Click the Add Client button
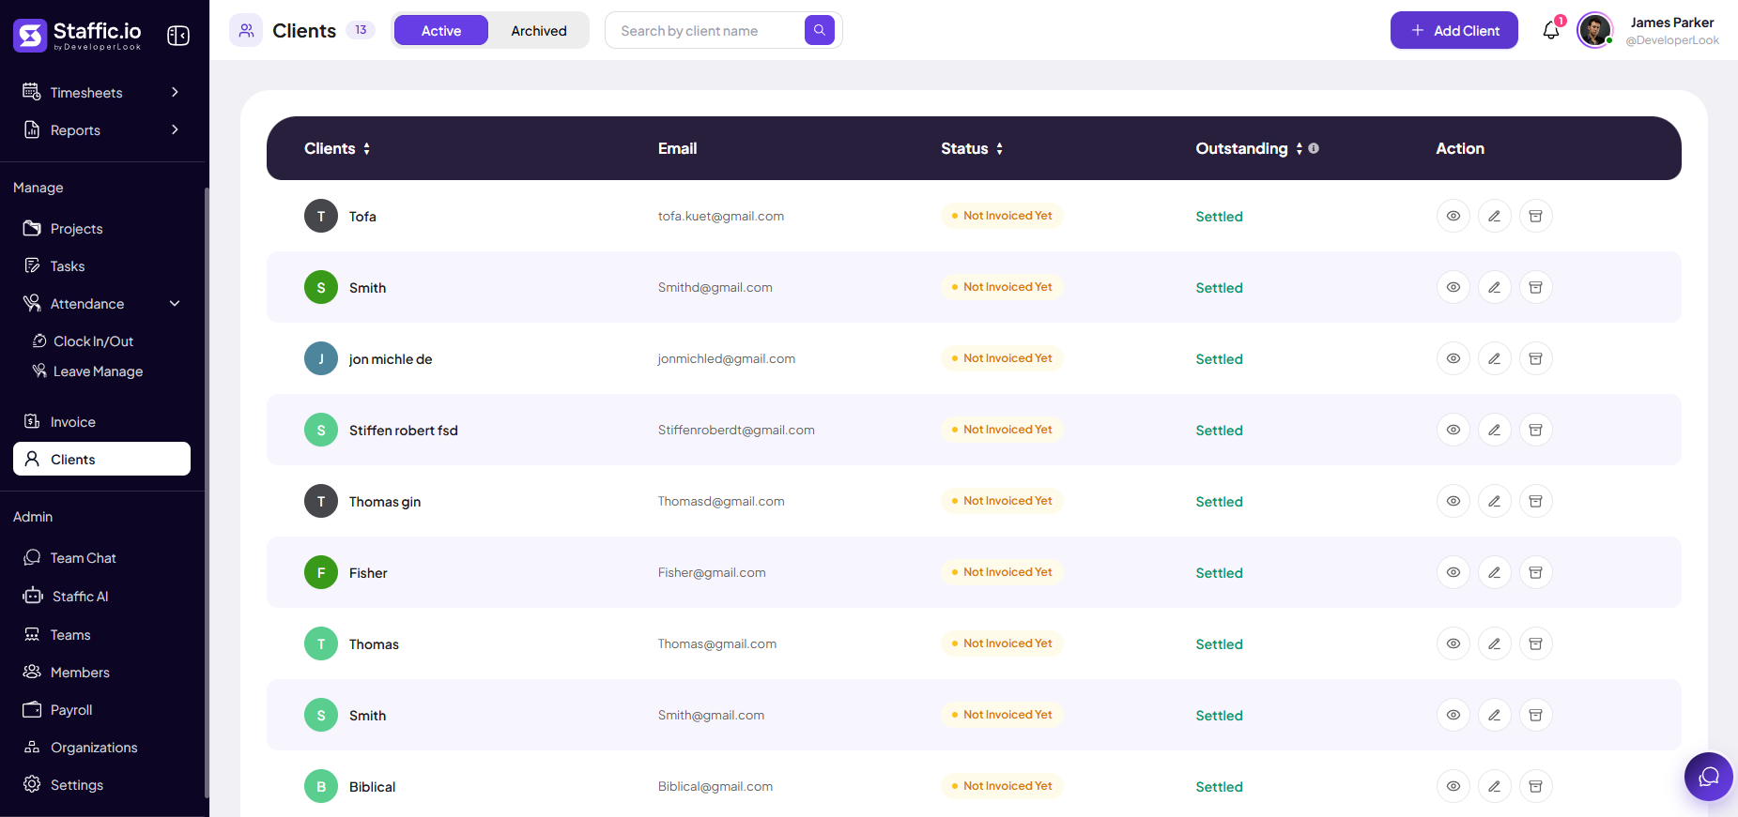 pos(1454,30)
